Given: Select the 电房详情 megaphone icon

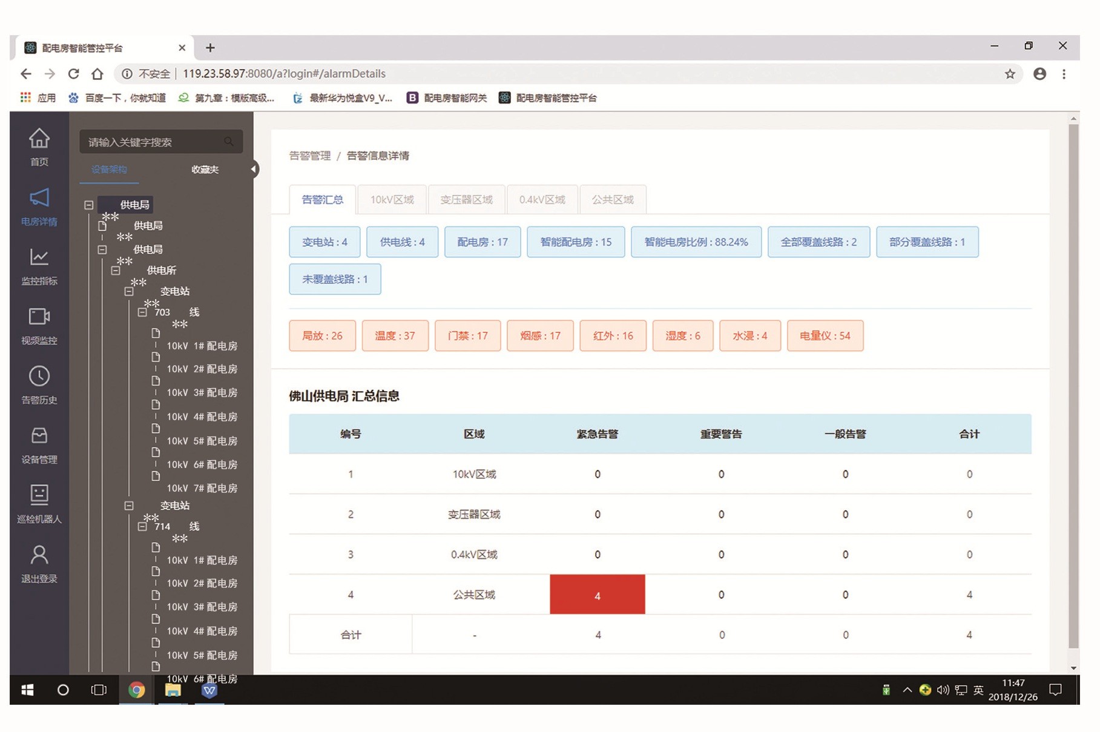Looking at the screenshot, I should 39,198.
